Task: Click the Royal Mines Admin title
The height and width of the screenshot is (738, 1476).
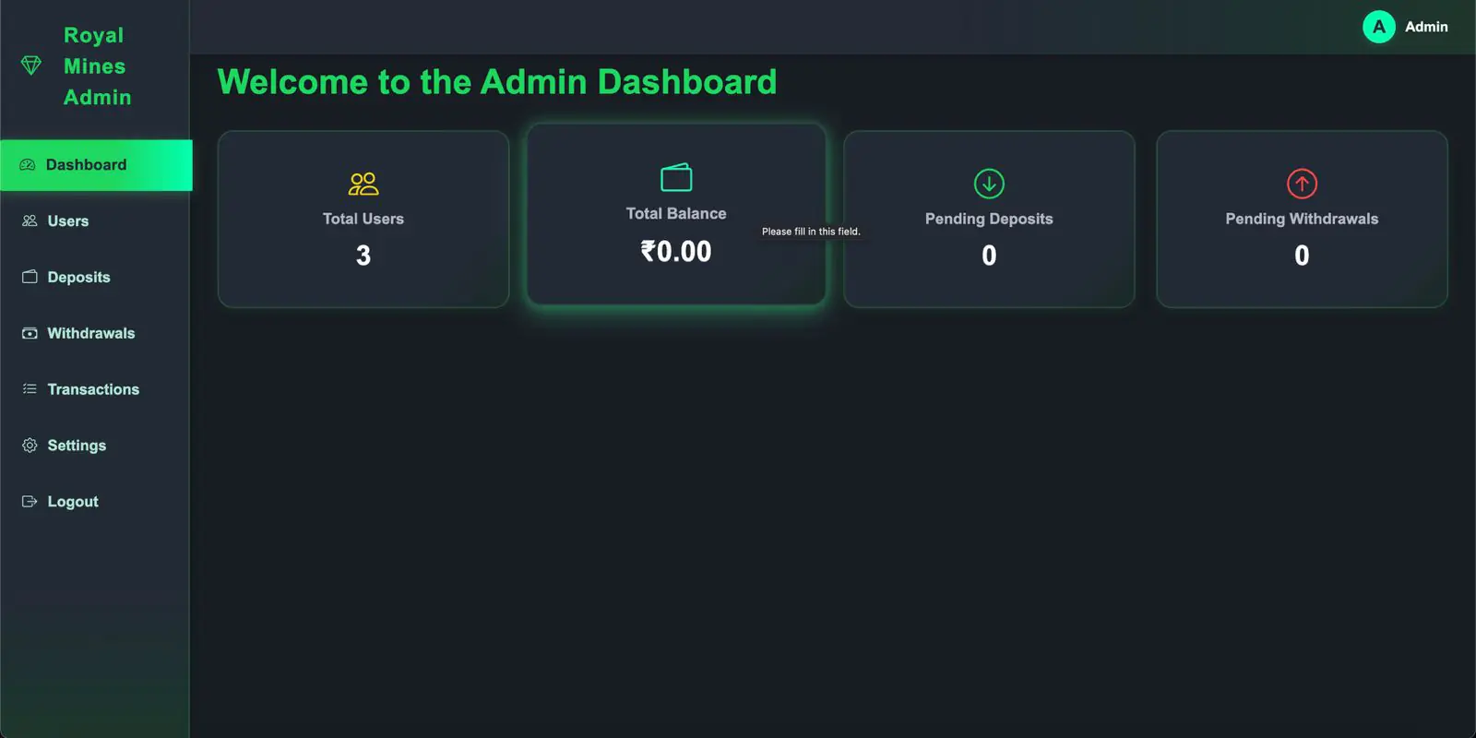Action: tap(97, 66)
